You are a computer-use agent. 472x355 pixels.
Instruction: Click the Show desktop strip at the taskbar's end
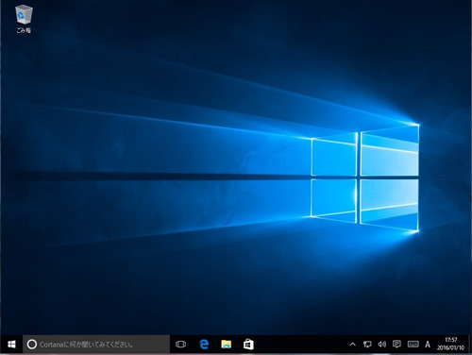point(470,345)
